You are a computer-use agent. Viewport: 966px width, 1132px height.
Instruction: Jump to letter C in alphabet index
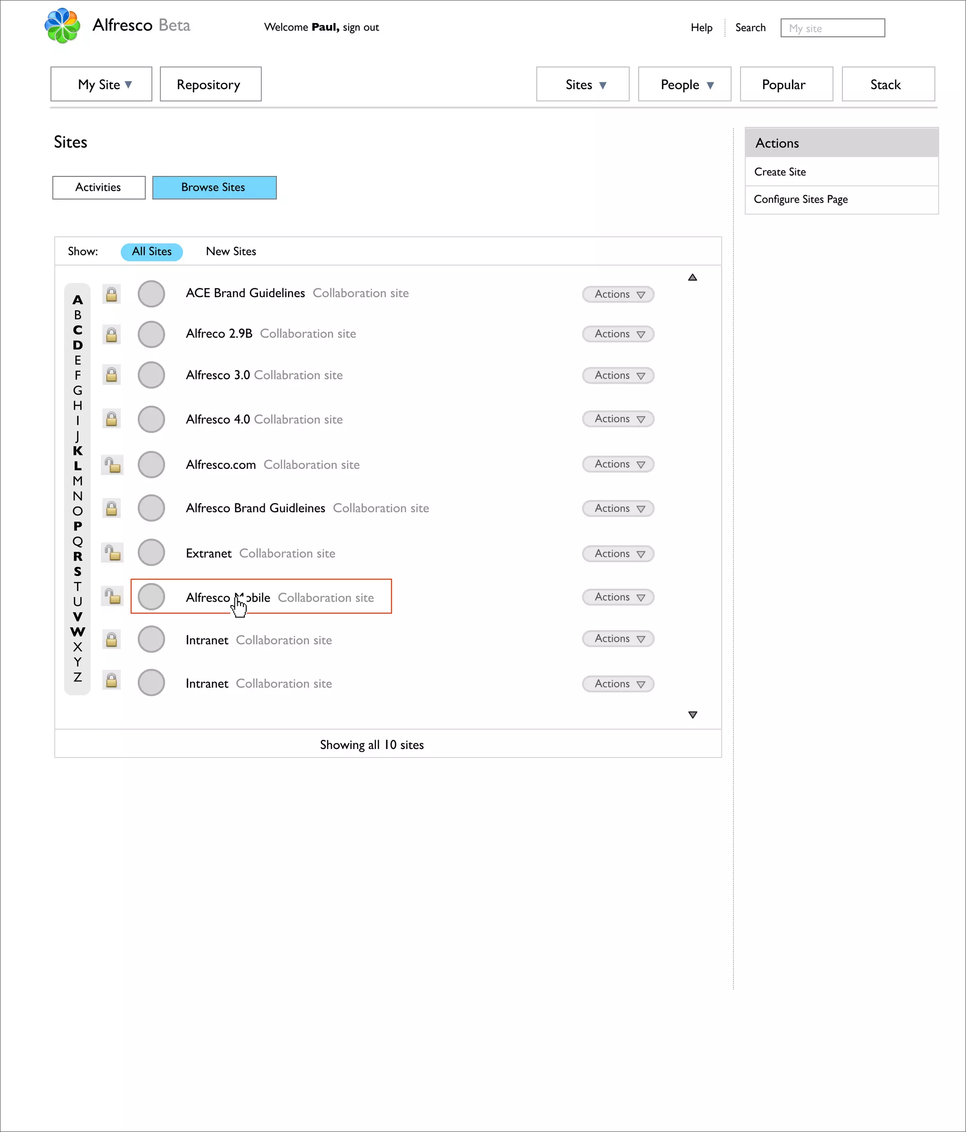[77, 330]
